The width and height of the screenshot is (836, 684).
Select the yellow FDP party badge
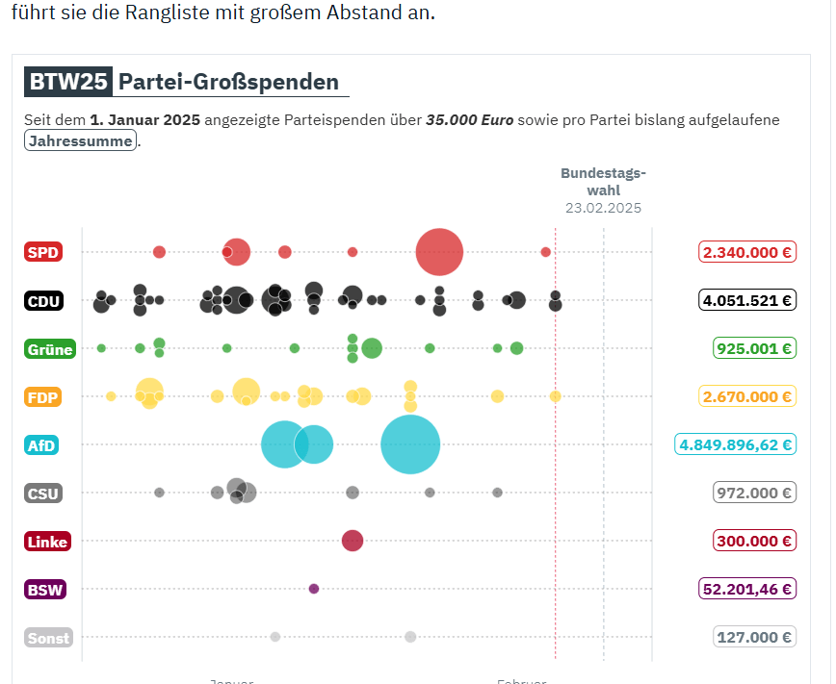coord(43,396)
